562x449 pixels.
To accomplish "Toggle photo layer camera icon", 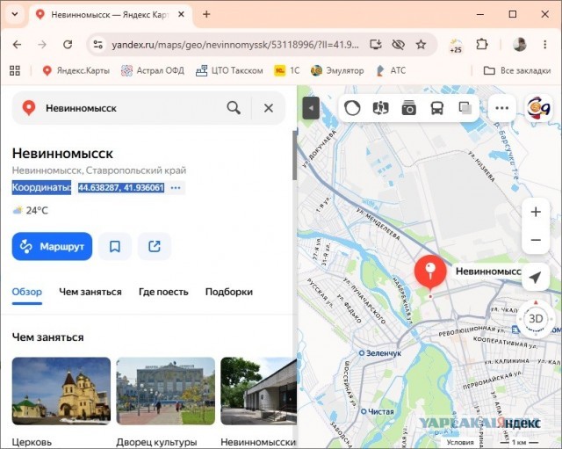I will pos(409,107).
